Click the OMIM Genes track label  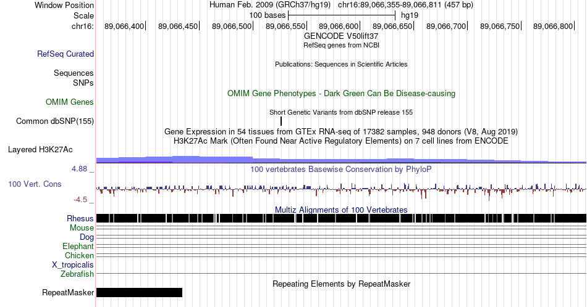(70, 102)
